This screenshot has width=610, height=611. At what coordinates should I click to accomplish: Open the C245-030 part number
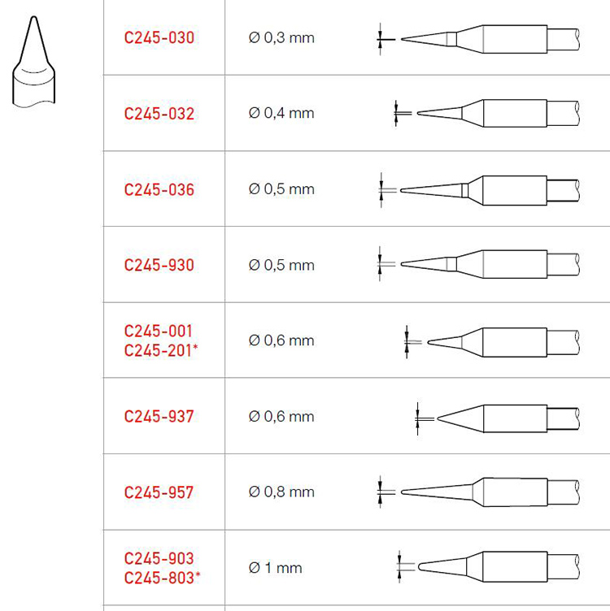159,38
